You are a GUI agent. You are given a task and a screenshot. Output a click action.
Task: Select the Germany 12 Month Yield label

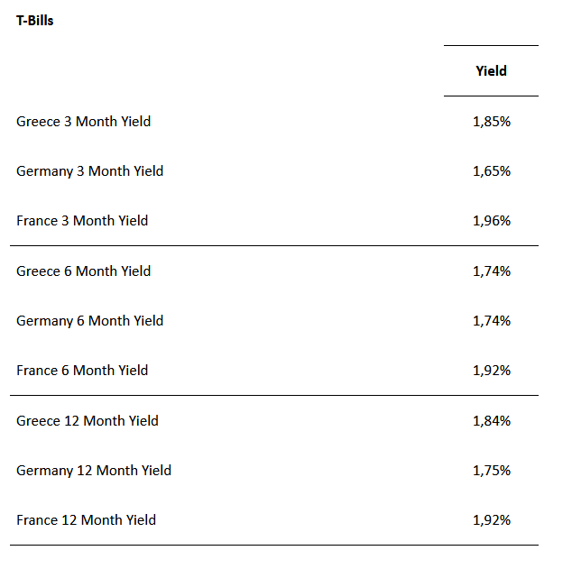click(93, 471)
